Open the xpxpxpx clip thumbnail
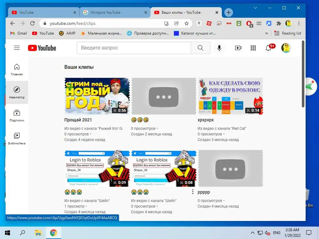Screen dimensions: 319x239 click(231, 96)
